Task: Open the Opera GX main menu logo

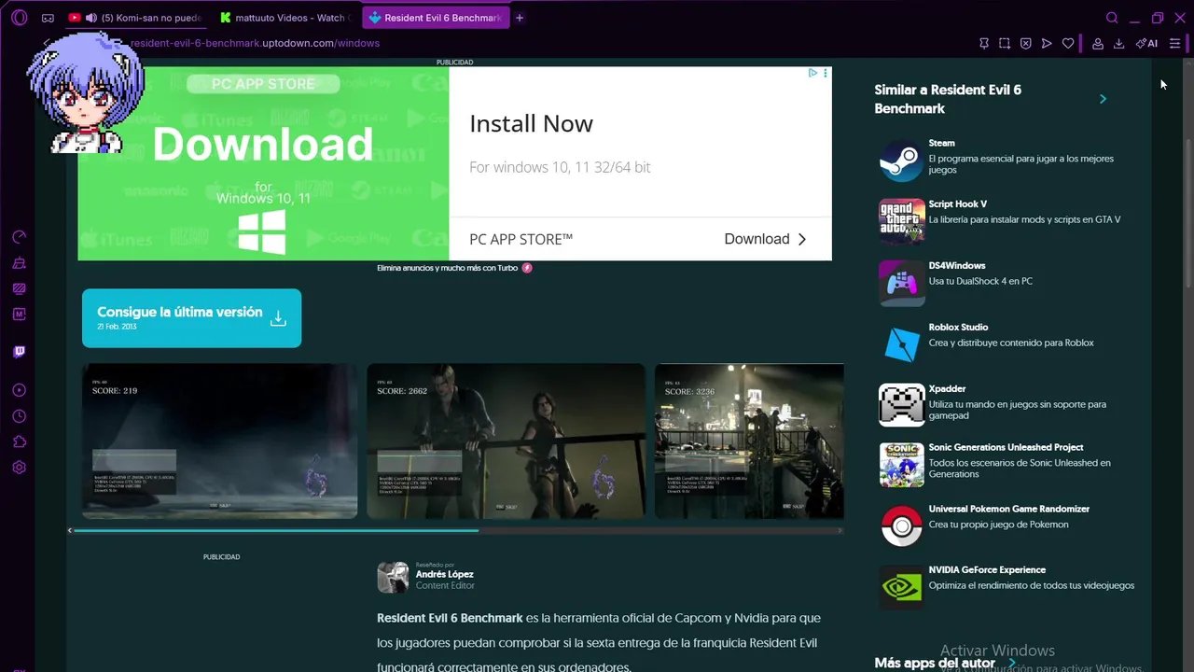Action: [20, 18]
